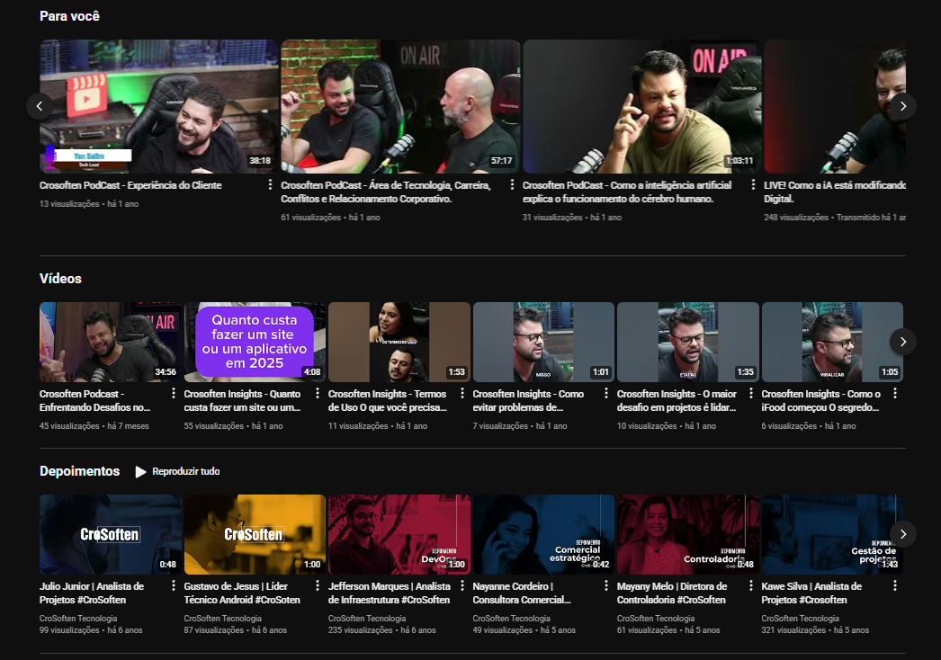Image resolution: width=941 pixels, height=660 pixels.
Task: Show more videos in Vídeos row
Action: pos(902,342)
